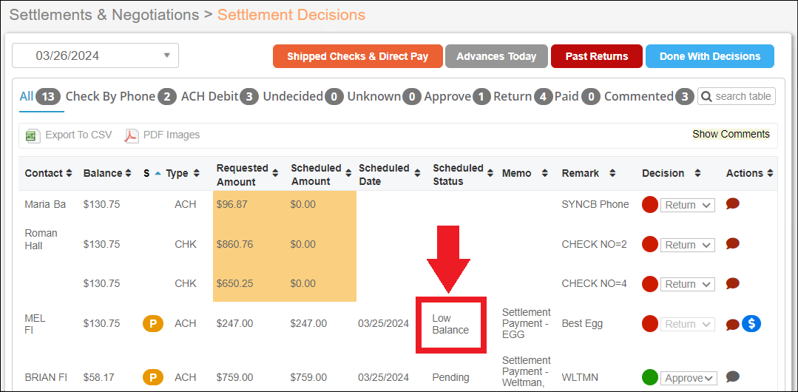Click red decision dot for Best Egg
This screenshot has height=392, width=798.
650,324
